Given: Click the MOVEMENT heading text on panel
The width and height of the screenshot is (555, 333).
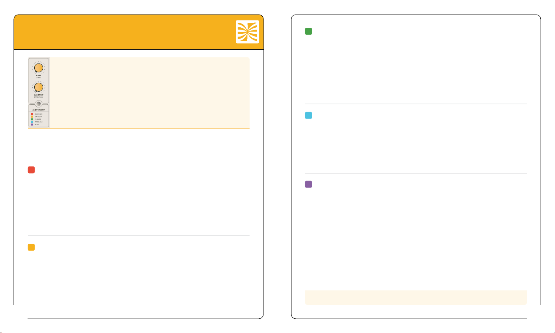Looking at the screenshot, I should [39, 110].
